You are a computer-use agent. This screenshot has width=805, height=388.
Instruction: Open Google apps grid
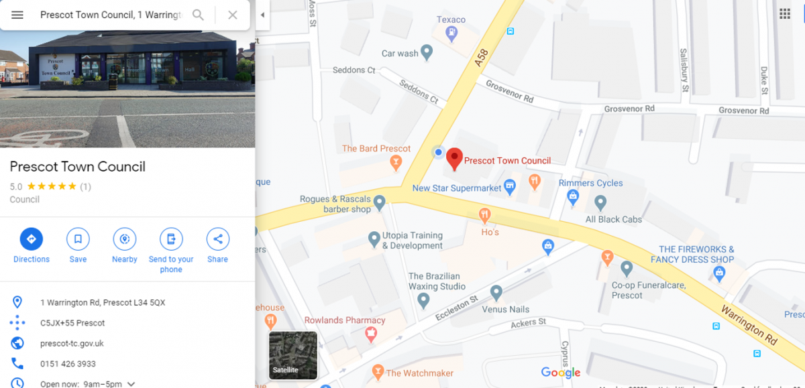[785, 14]
